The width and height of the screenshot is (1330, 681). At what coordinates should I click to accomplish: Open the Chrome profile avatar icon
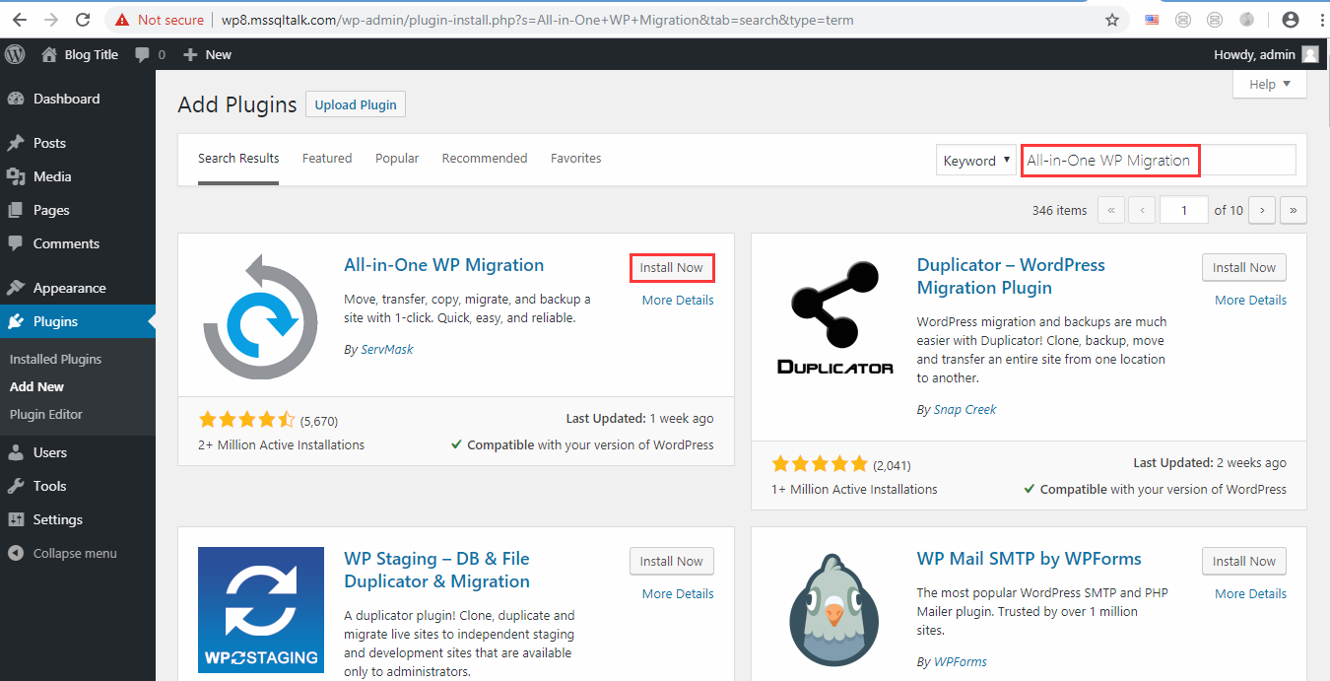tap(1290, 20)
